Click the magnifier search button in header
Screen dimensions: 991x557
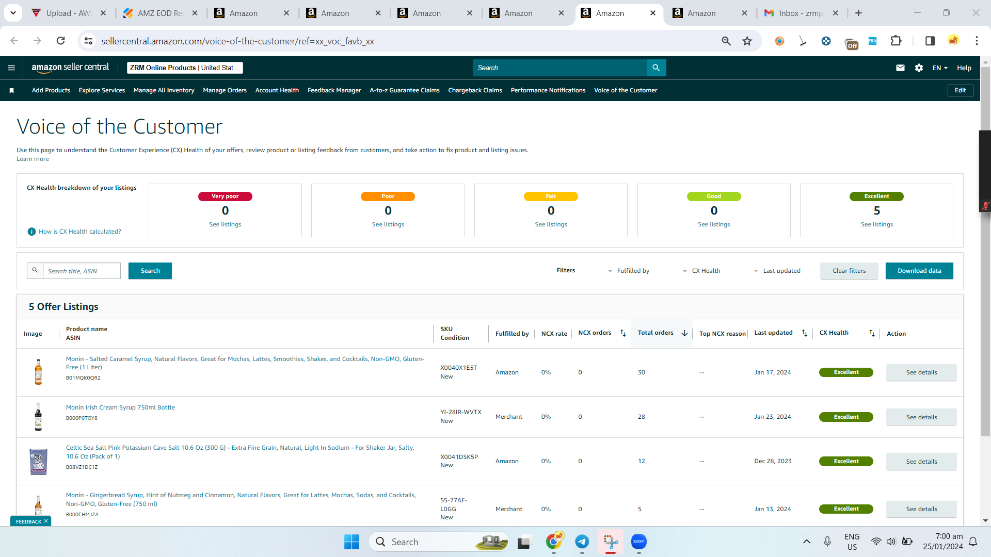point(656,68)
